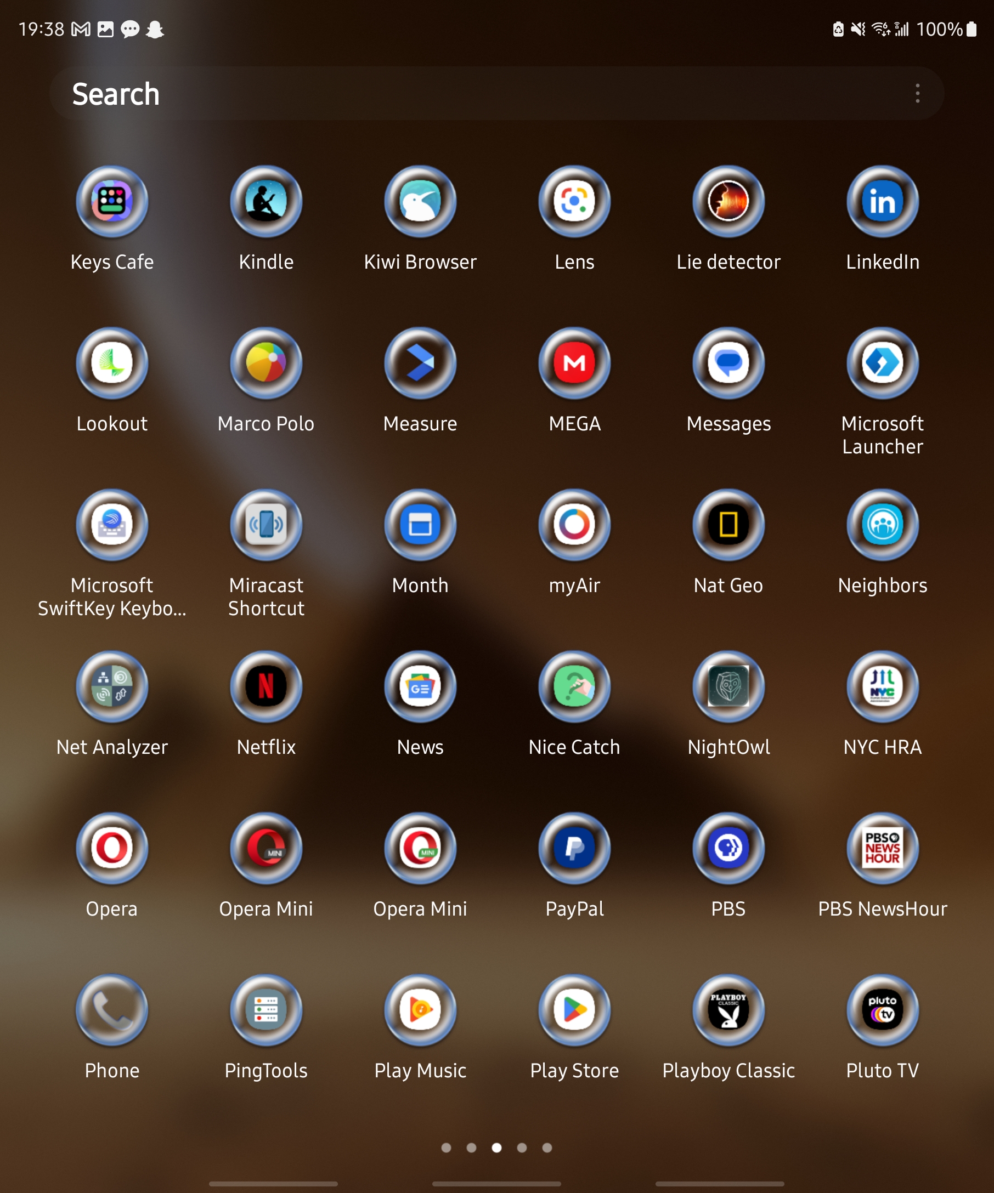Open Kiwi Browser
The image size is (994, 1193).
420,202
